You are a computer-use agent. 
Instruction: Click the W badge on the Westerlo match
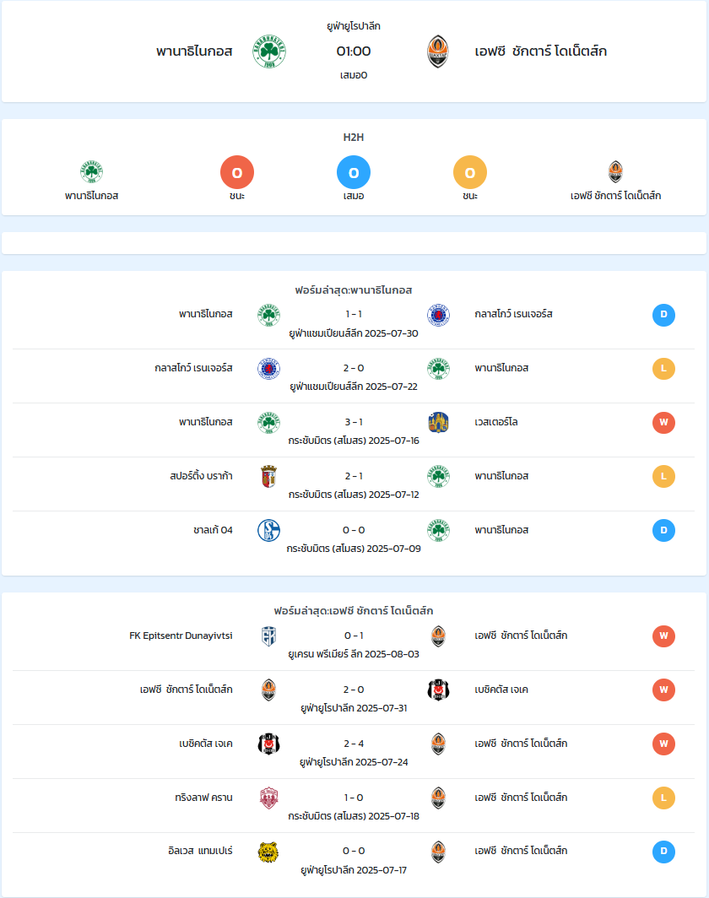[663, 423]
